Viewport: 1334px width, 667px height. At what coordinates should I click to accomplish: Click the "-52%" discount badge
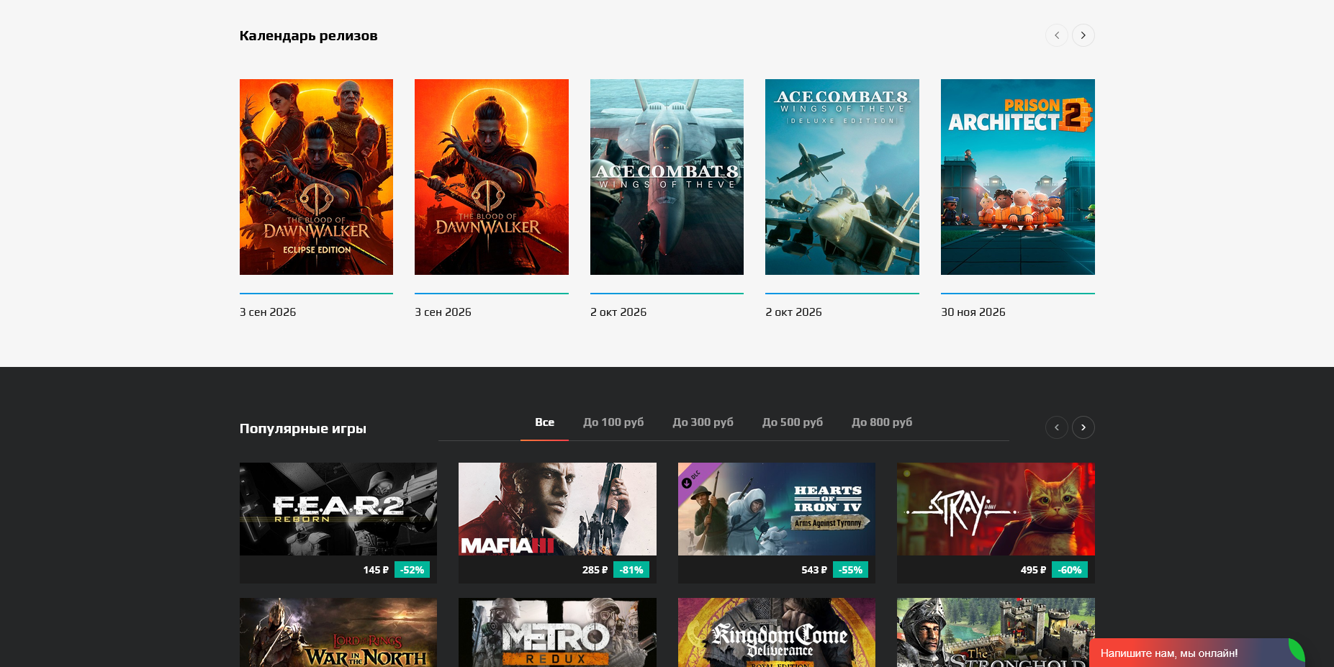point(412,570)
